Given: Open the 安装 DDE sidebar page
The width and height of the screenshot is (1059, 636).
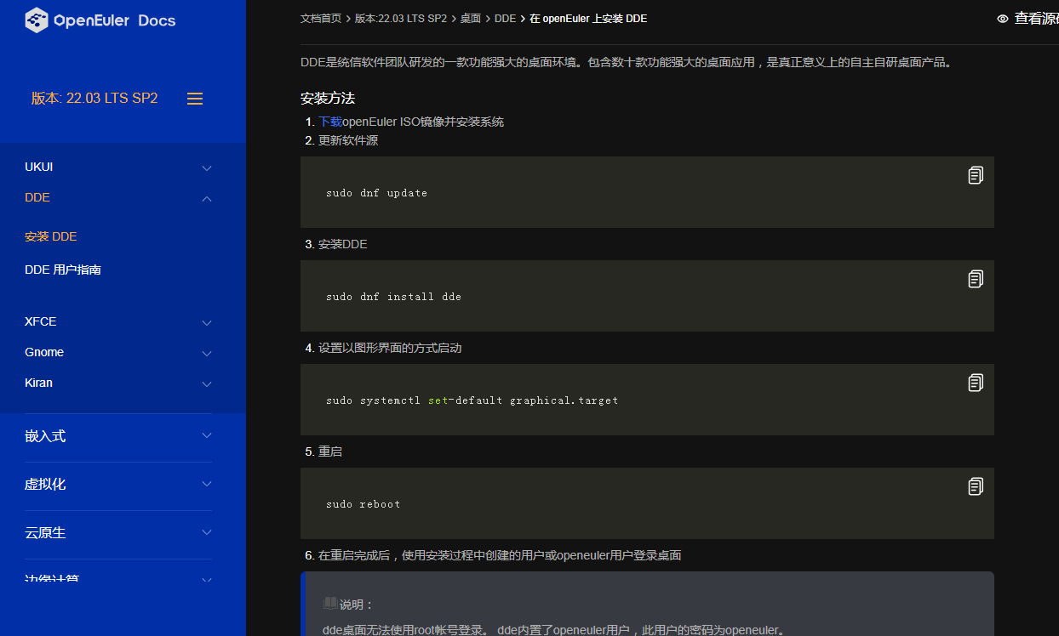Looking at the screenshot, I should 51,237.
